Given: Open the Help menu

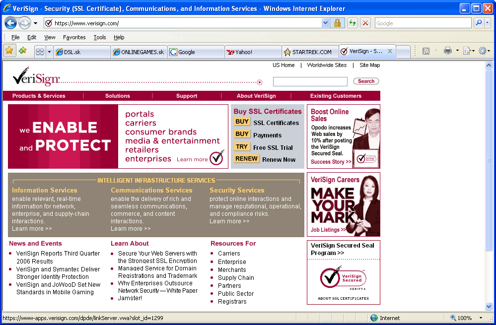Looking at the screenshot, I should pos(119,37).
